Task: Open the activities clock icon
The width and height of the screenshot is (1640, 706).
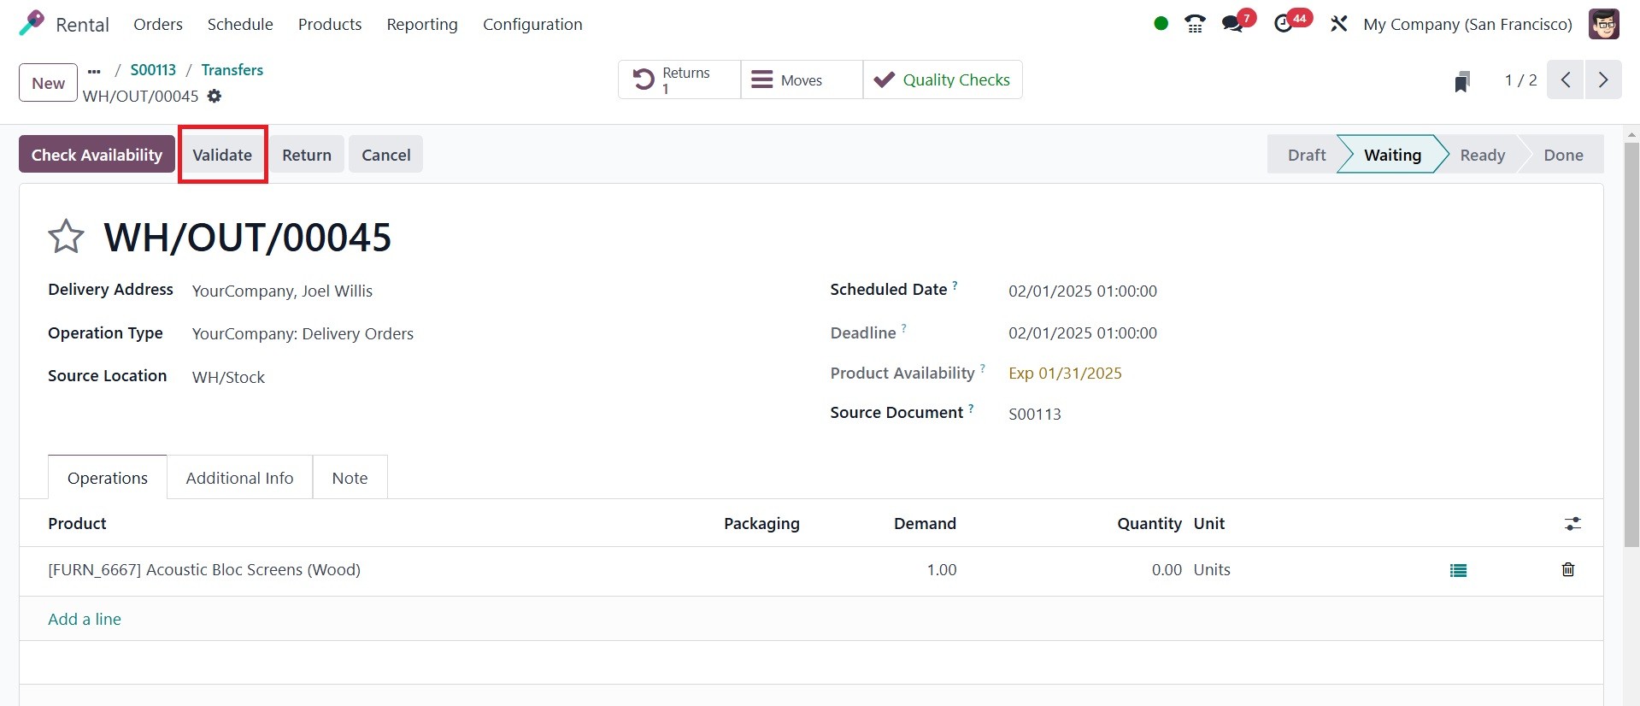Action: coord(1284,24)
